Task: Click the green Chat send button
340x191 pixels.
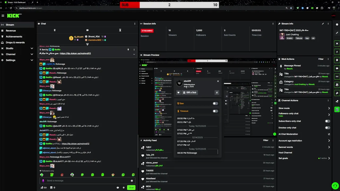Action: coord(131,188)
